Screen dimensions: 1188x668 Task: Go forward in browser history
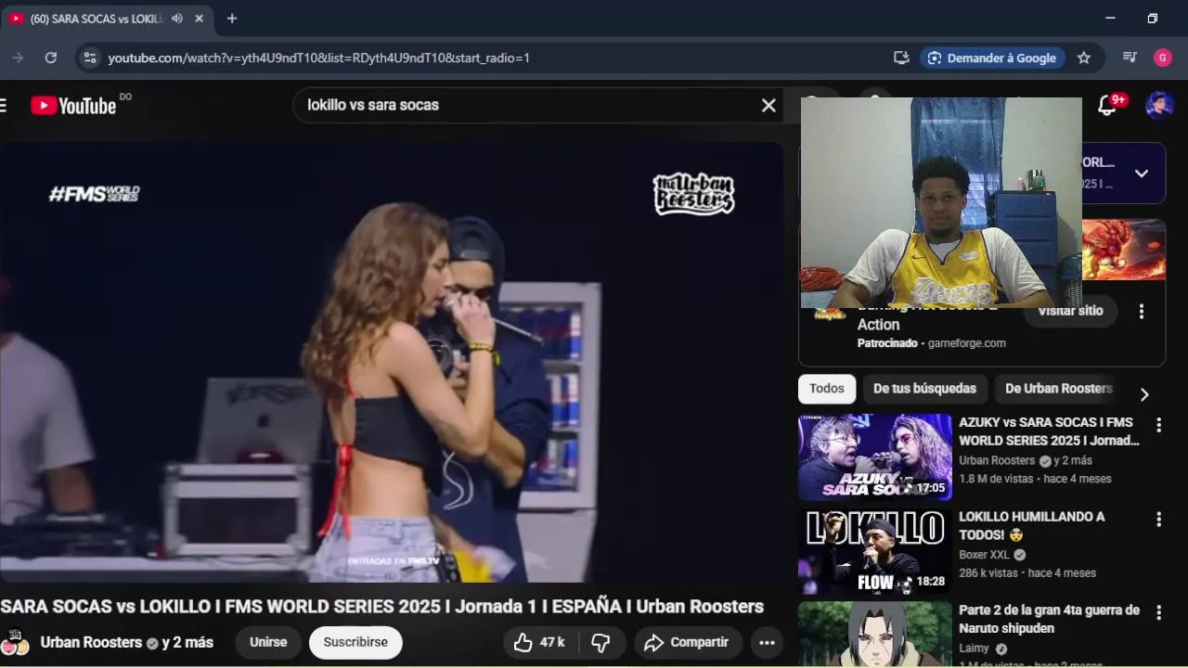[x=18, y=58]
